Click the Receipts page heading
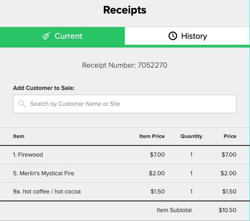 pos(125,10)
